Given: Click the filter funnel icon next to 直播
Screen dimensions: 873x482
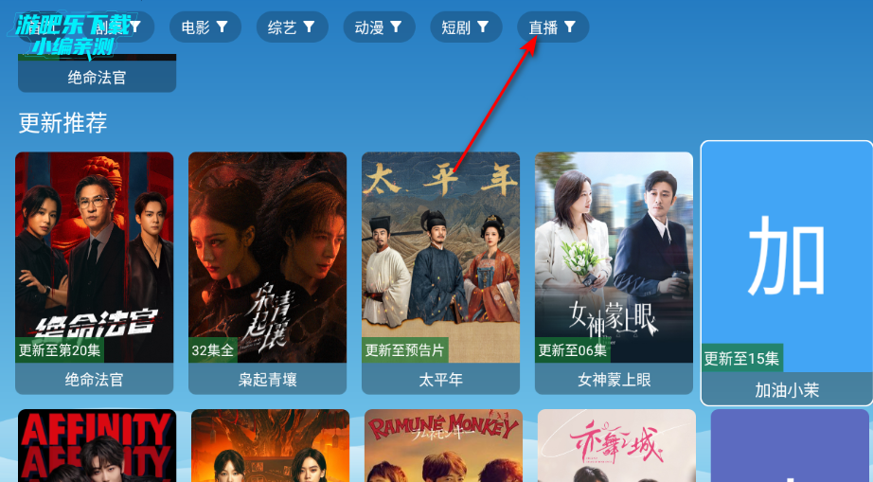Looking at the screenshot, I should click(x=570, y=27).
